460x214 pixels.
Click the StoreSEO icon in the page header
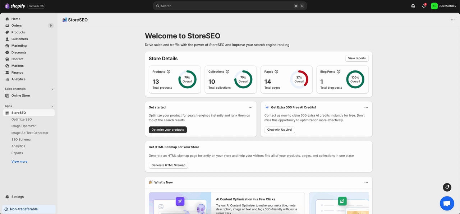click(65, 20)
